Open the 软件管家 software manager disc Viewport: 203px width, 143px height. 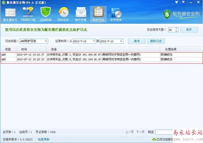click(x=116, y=14)
